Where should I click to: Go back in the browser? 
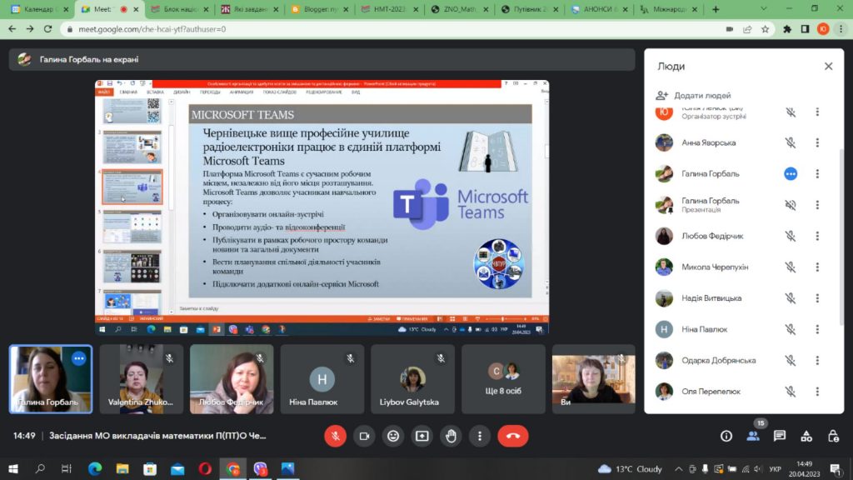point(12,29)
